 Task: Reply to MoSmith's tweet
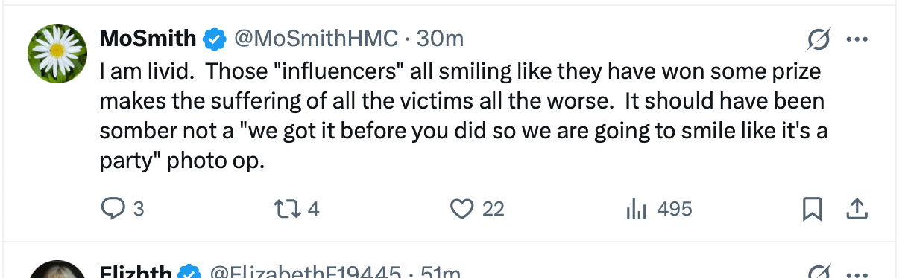(x=122, y=210)
